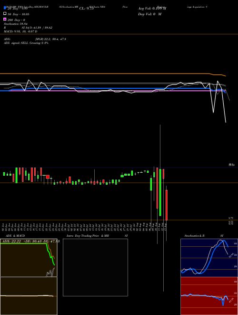Click the '(MGR) 22.2, 30.4, 47.8' values

click(50, 39)
